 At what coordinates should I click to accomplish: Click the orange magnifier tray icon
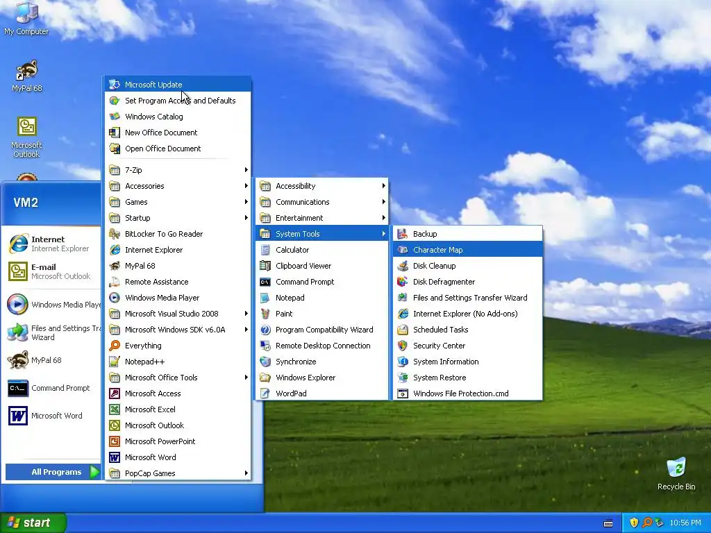(647, 523)
